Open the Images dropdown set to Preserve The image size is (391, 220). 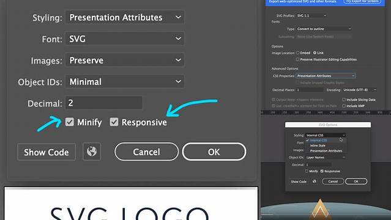tap(125, 60)
